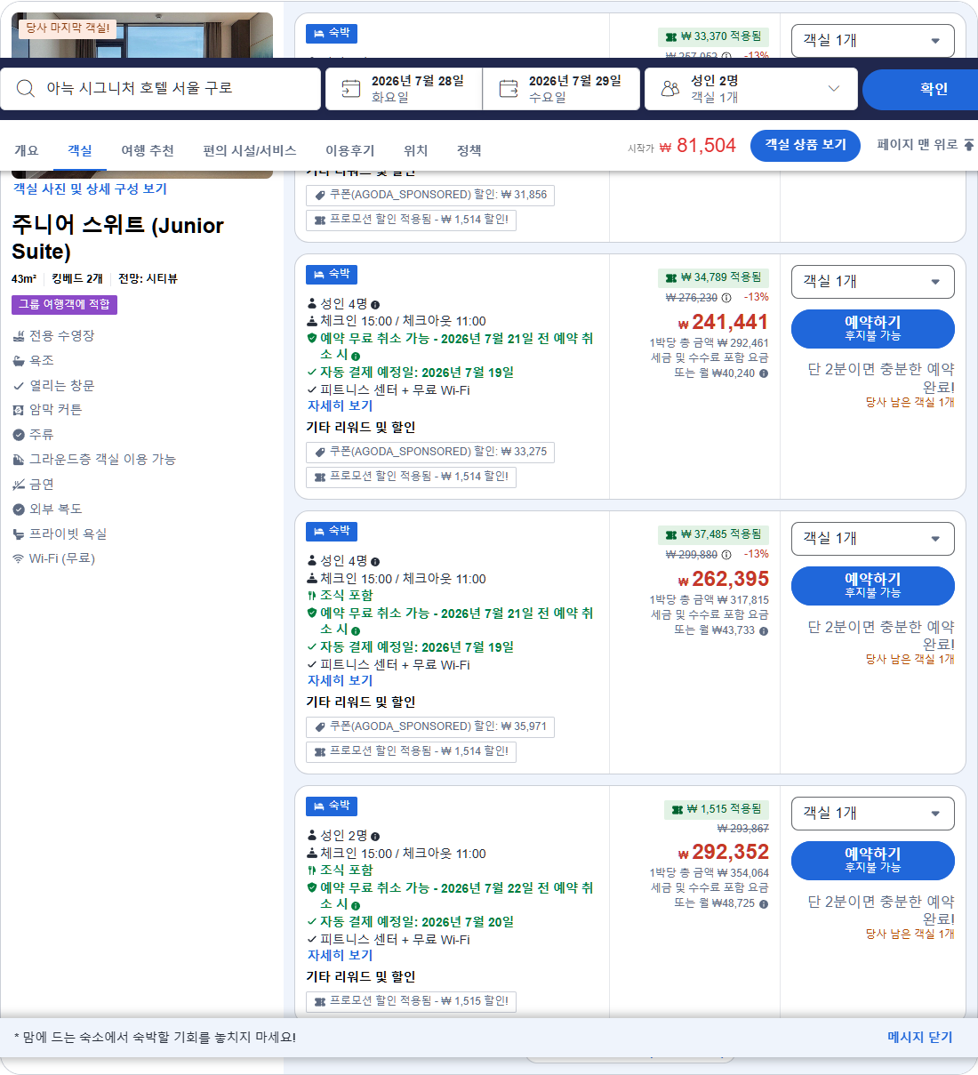Viewport: 978px width, 1075px height.
Task: Switch to the 위치 tab
Action: point(416,150)
